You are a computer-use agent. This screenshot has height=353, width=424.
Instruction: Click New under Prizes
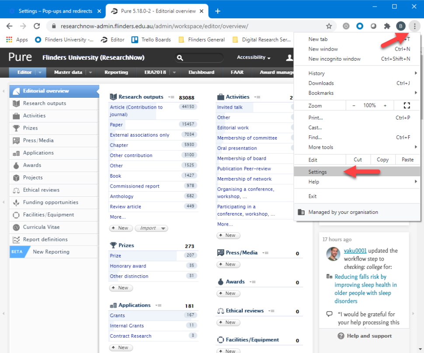(x=121, y=288)
